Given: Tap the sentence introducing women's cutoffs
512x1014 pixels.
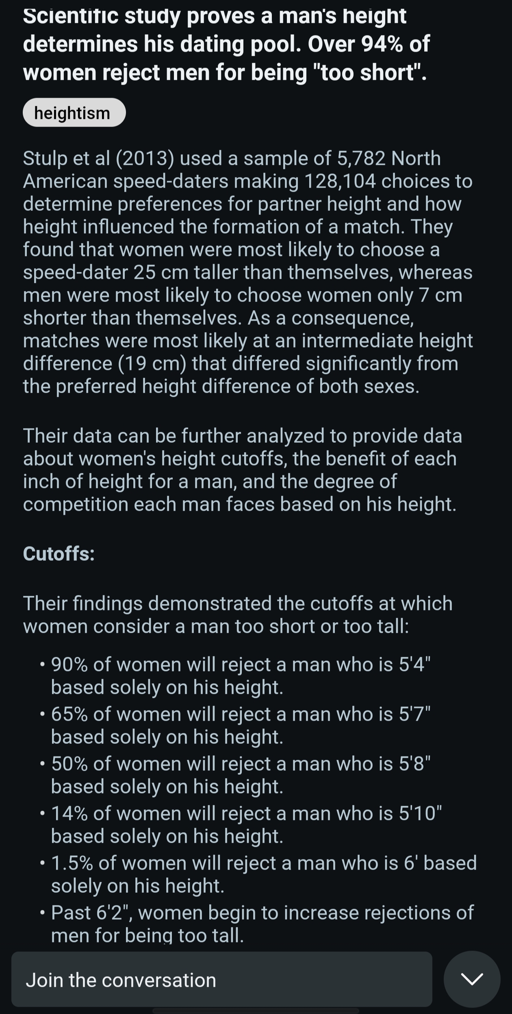Looking at the screenshot, I should coord(238,614).
